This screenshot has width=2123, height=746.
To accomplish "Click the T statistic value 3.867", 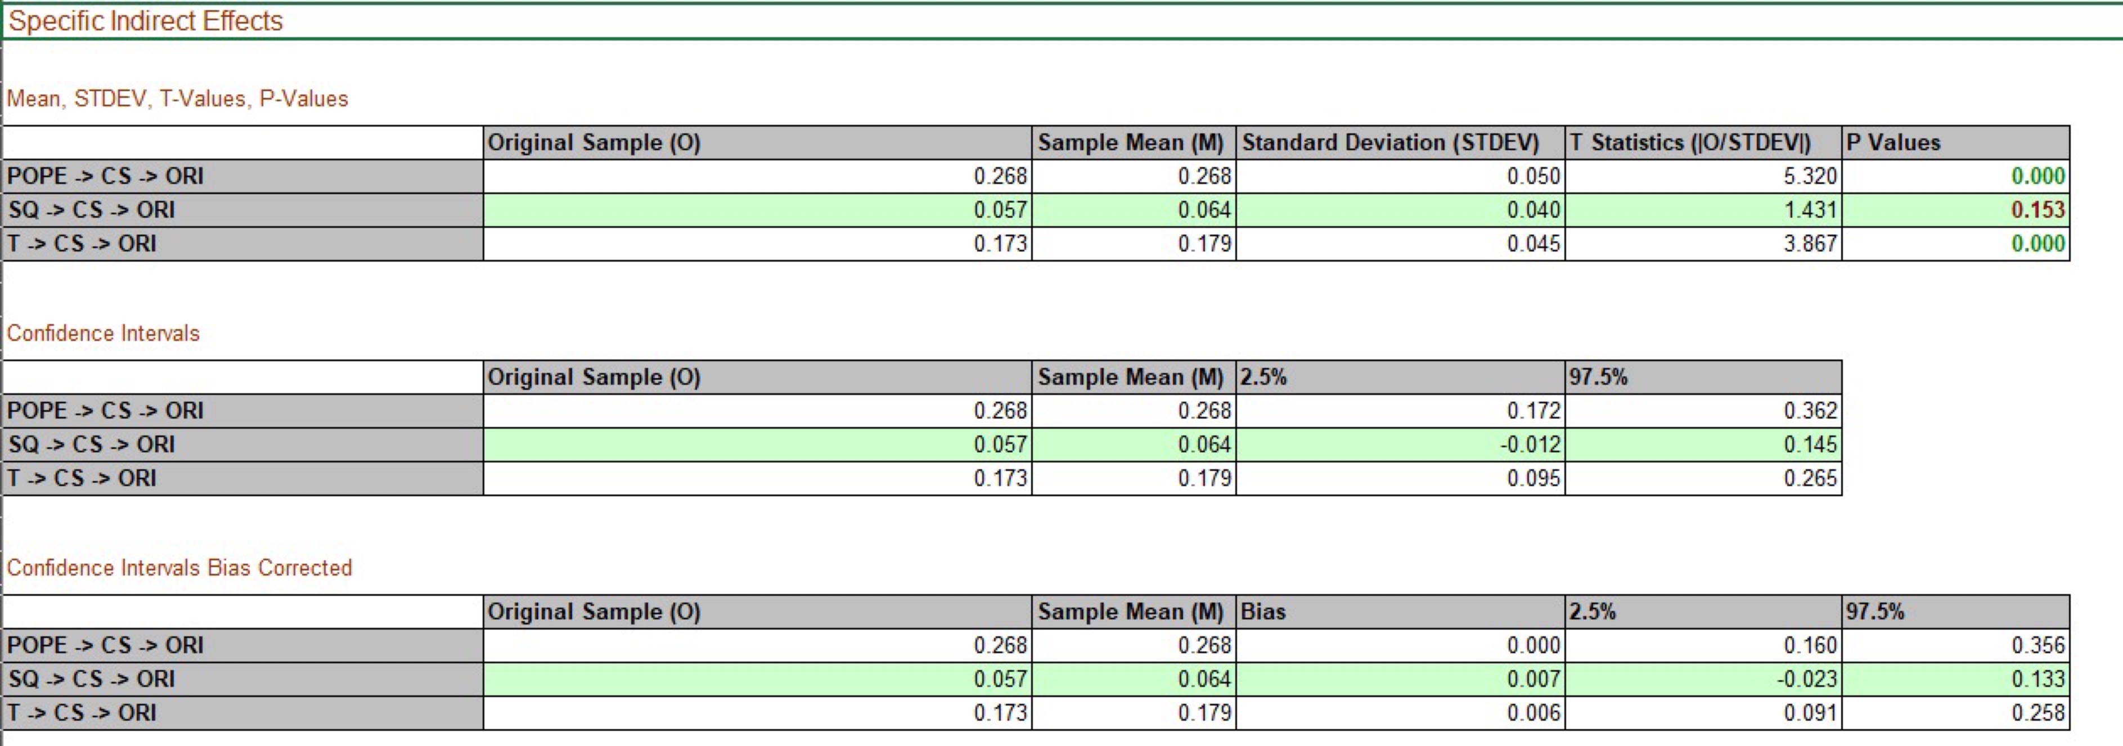I will (x=1810, y=244).
